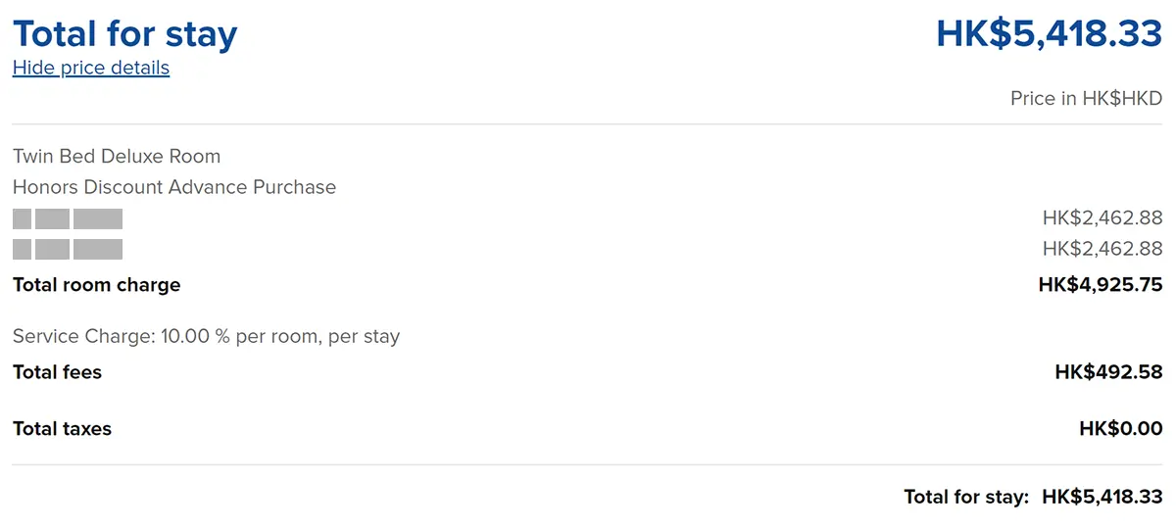Image resolution: width=1176 pixels, height=529 pixels.
Task: Click the Service Charge 10.00 % description
Action: [x=206, y=336]
